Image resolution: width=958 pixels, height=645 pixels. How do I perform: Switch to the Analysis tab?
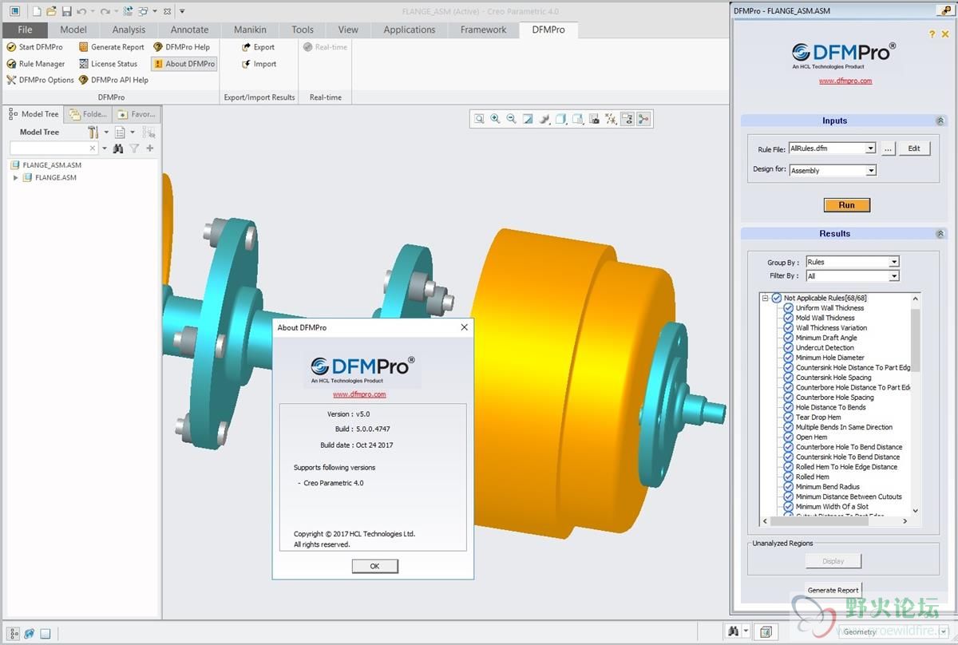(x=129, y=30)
